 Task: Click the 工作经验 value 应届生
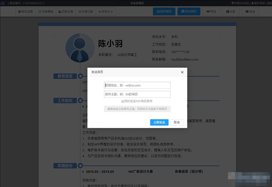[x=176, y=45]
